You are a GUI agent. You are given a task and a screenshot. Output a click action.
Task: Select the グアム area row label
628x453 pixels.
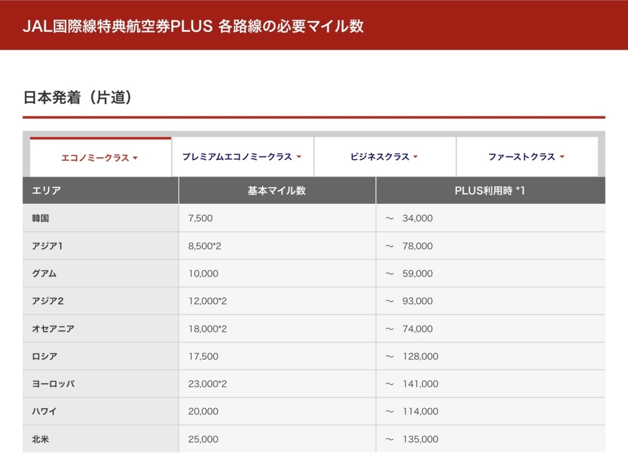(x=44, y=273)
